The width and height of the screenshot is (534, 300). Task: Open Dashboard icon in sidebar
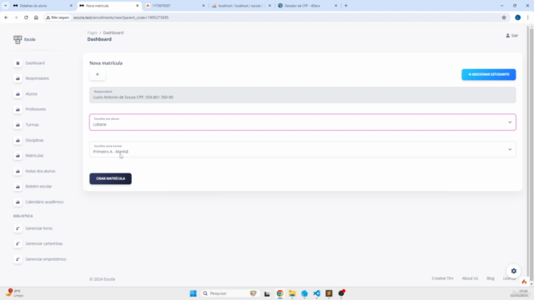[x=18, y=63]
